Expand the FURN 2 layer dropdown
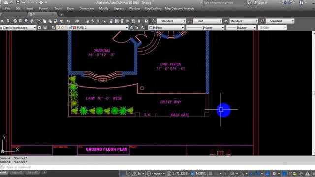 pos(127,28)
